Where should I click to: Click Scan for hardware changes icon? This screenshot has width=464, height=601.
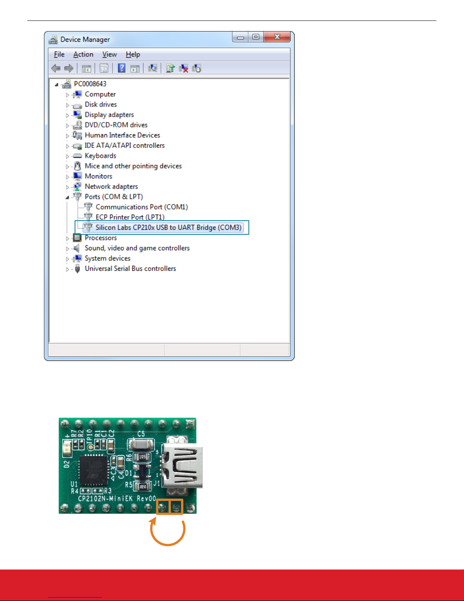(153, 68)
